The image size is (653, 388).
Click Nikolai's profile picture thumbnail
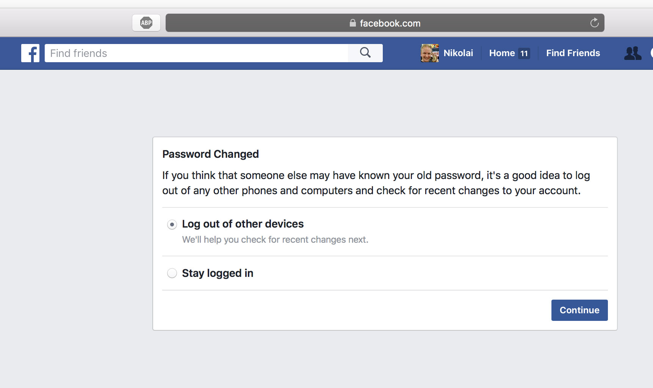tap(429, 53)
